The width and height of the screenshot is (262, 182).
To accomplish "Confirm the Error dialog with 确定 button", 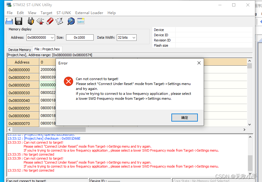I will click(x=185, y=118).
